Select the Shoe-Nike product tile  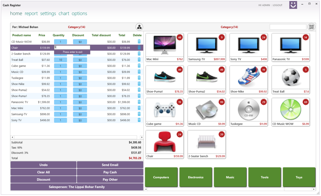point(248,80)
